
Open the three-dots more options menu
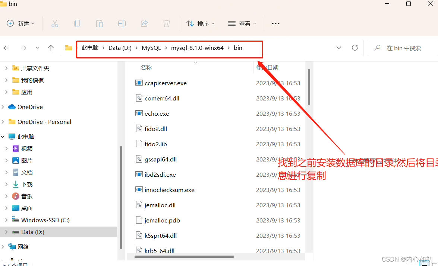[275, 24]
